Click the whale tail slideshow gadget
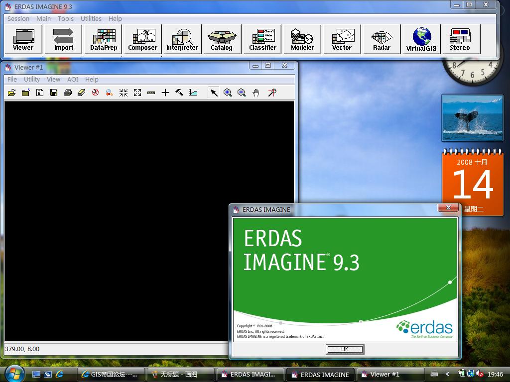 472,118
